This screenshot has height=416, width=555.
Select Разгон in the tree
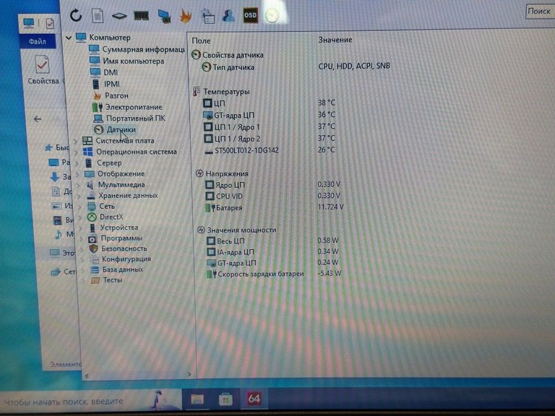click(x=111, y=95)
